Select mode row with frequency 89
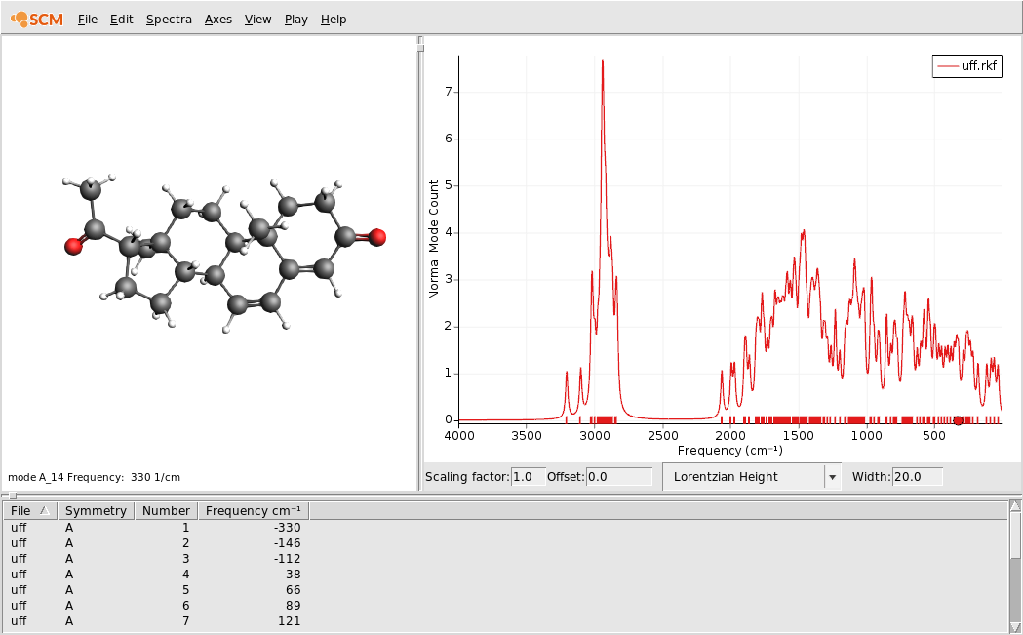 [x=505, y=606]
